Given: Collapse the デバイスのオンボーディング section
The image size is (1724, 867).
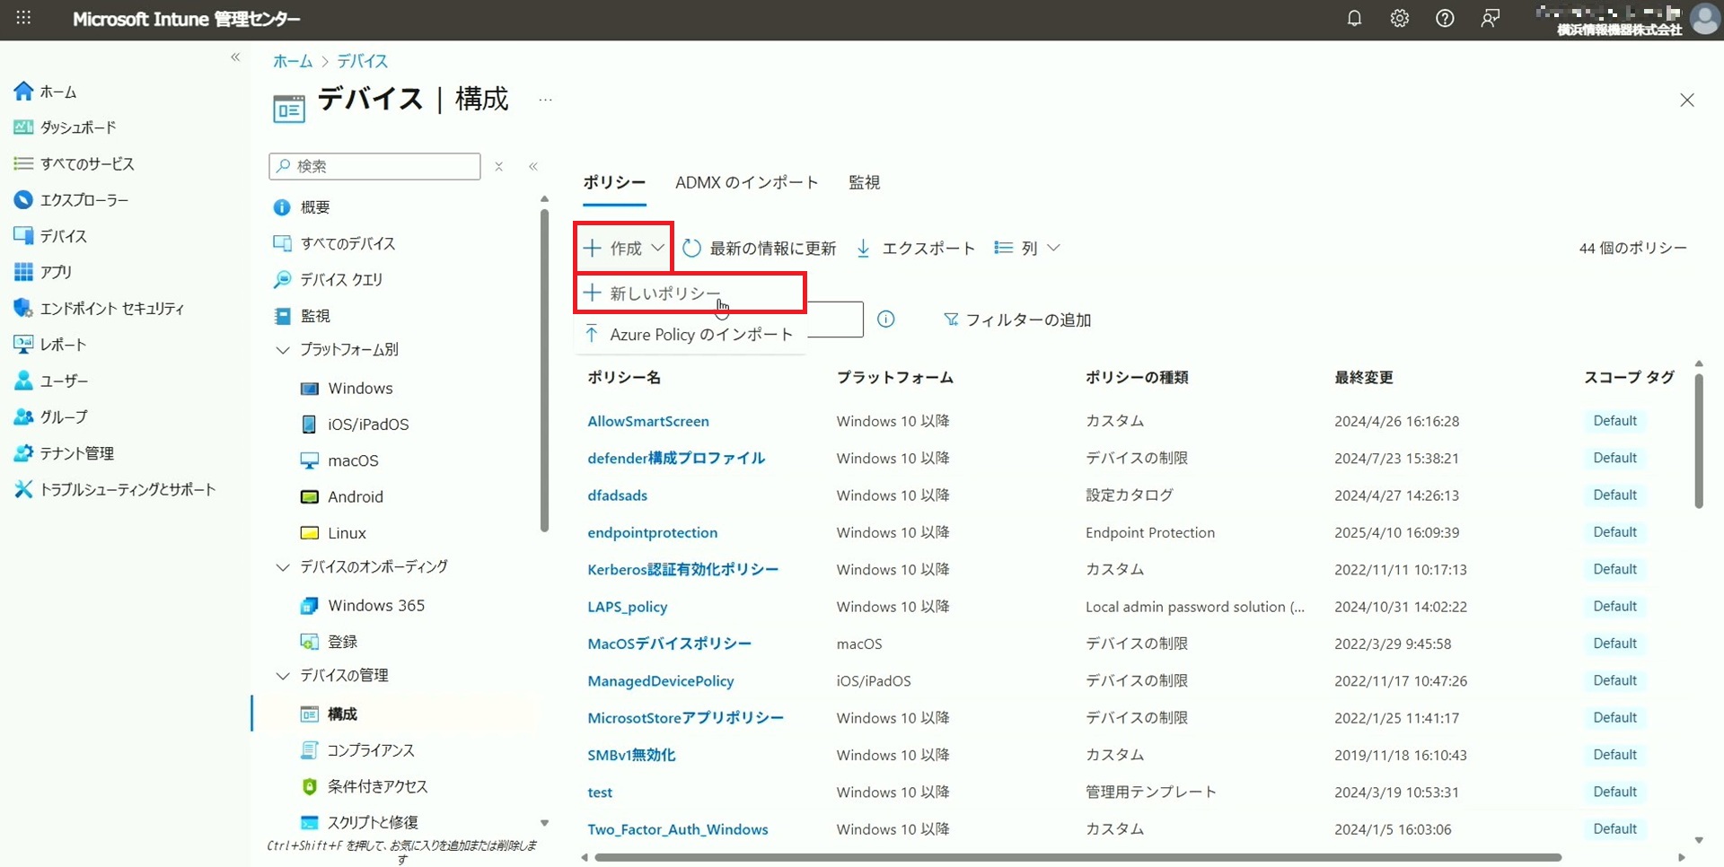Looking at the screenshot, I should point(283,567).
